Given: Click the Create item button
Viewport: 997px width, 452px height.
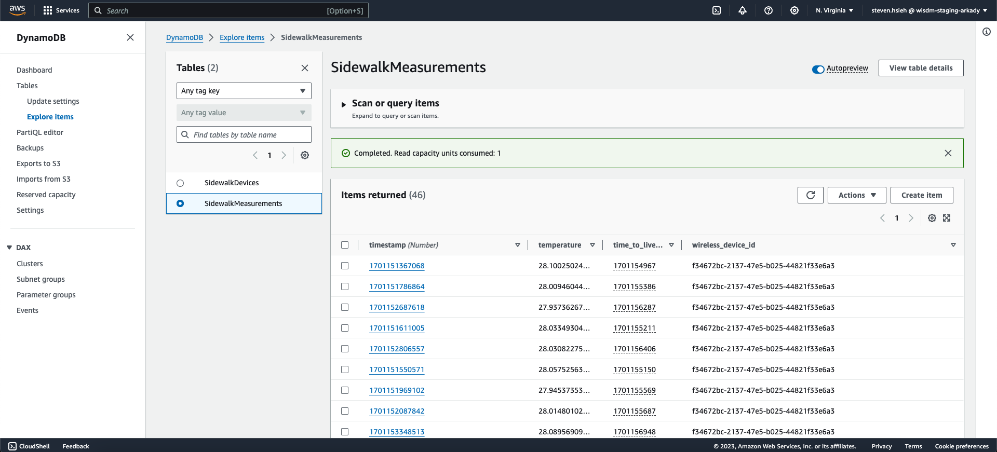Looking at the screenshot, I should click(922, 195).
